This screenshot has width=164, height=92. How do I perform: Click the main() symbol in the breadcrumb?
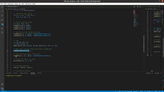coord(23,9)
